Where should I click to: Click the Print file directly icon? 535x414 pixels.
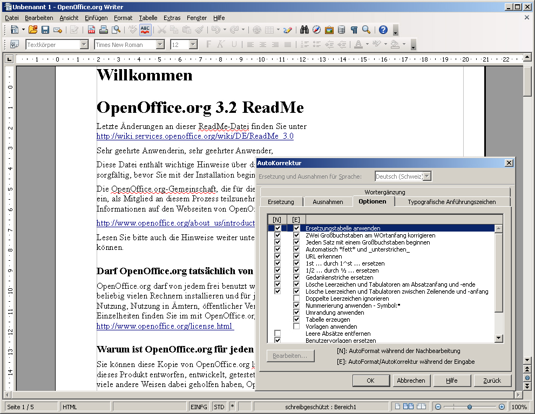[x=104, y=30]
